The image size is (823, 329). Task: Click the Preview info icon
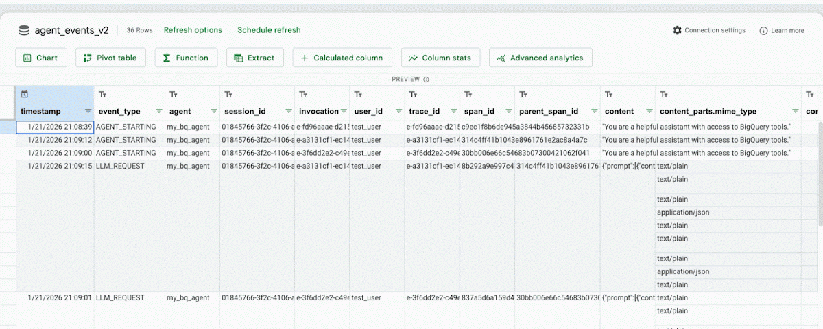426,80
